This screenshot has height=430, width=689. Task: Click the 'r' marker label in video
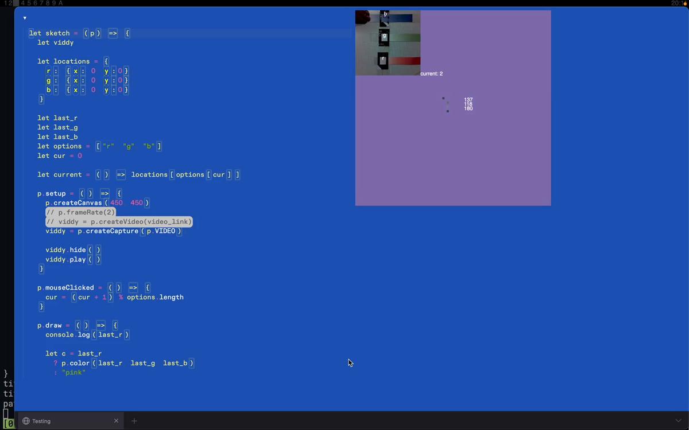383,59
